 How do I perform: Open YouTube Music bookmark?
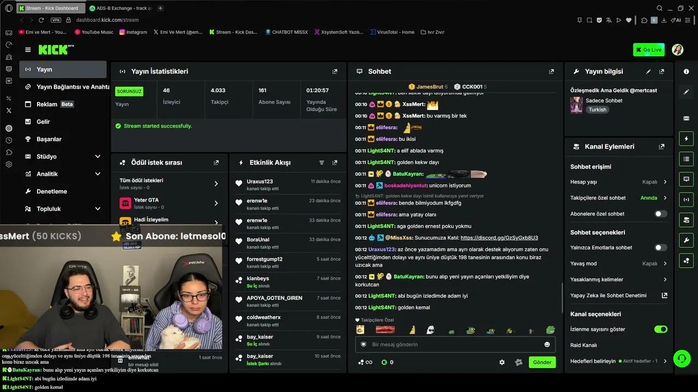(94, 32)
